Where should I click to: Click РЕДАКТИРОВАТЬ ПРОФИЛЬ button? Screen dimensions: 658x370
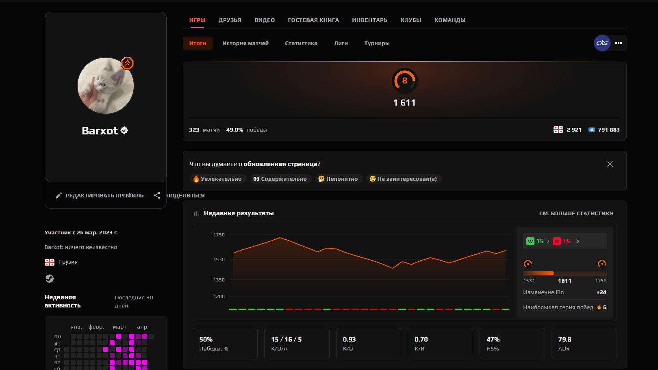click(x=100, y=195)
